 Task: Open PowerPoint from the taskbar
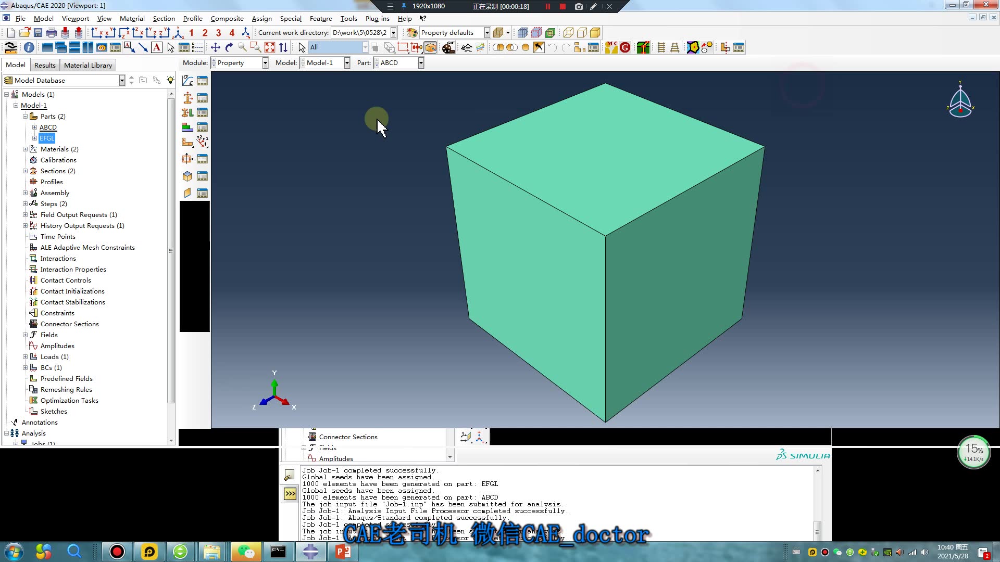point(343,552)
